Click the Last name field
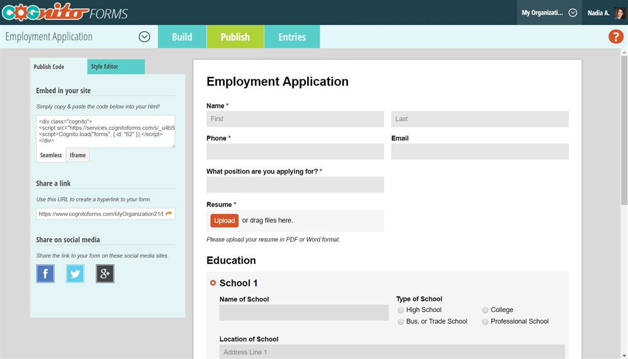 pyautogui.click(x=480, y=119)
